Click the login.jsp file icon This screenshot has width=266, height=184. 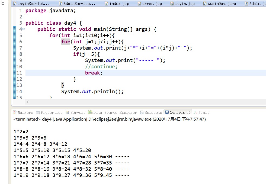[x=172, y=4]
